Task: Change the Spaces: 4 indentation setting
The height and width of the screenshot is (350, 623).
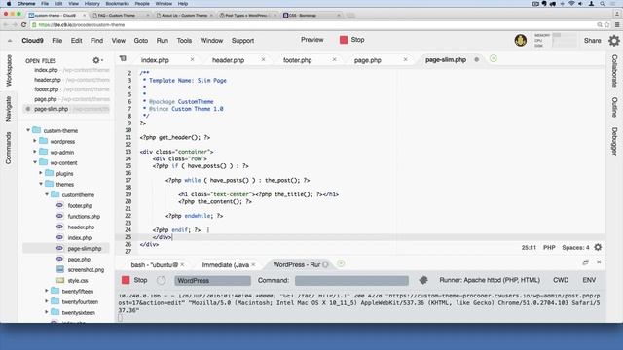Action: click(x=575, y=247)
